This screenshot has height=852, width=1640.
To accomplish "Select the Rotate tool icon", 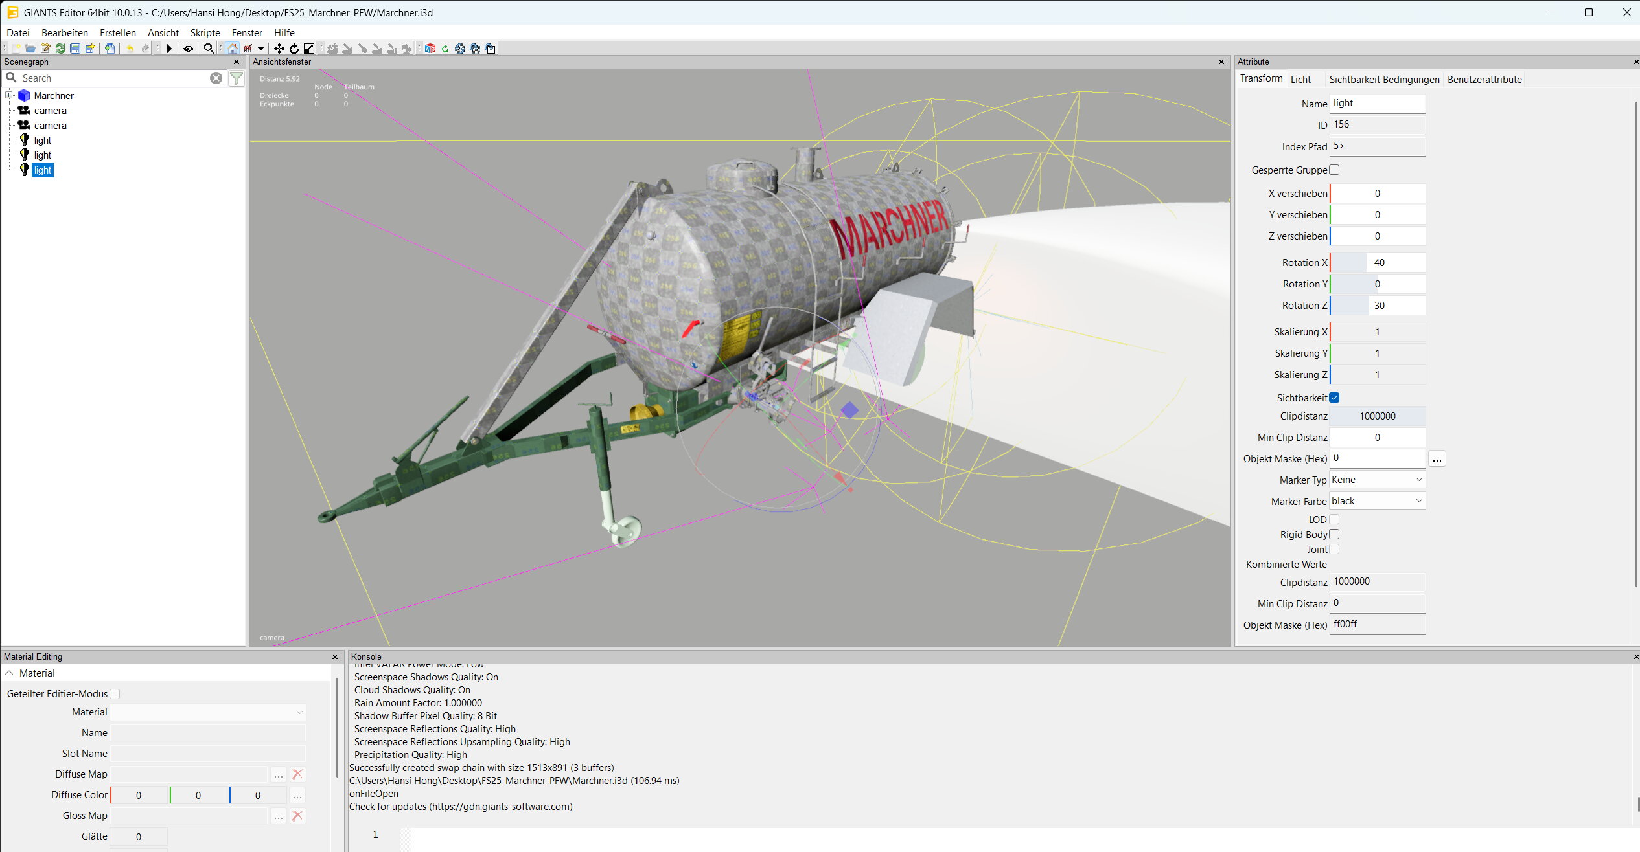I will point(294,49).
